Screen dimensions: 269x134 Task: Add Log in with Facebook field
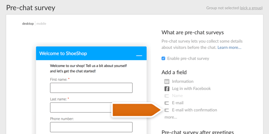tap(191, 88)
